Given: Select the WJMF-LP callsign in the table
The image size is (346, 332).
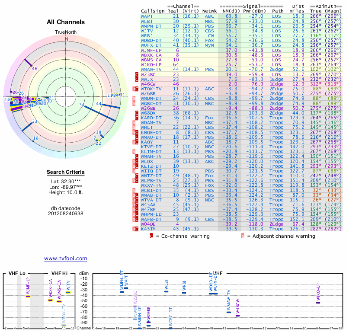Looking at the screenshot, I should (151, 50).
